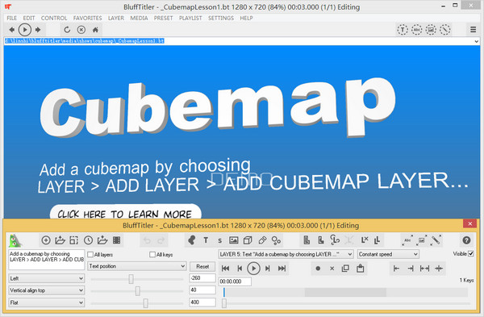Click the Reset button
The width and height of the screenshot is (484, 317).
[x=202, y=266]
